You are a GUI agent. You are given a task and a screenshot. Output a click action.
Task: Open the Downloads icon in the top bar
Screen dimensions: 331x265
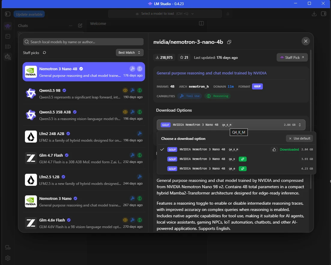pos(314,14)
